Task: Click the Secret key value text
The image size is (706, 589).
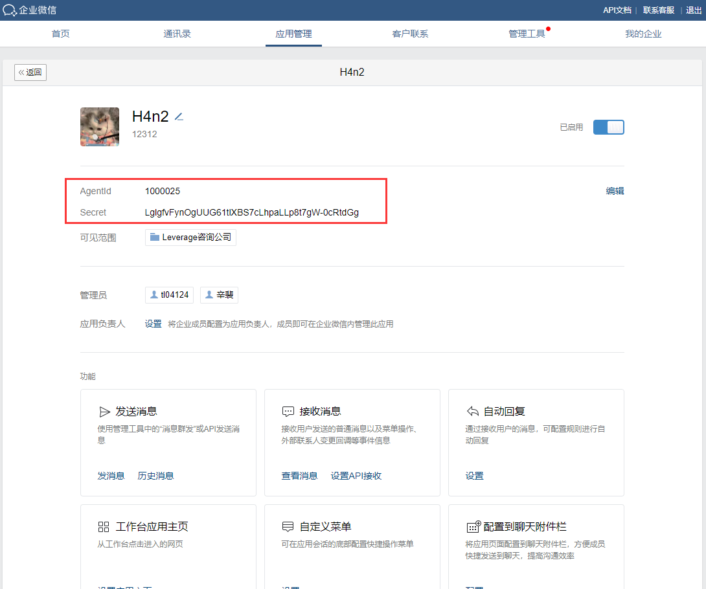Action: pos(252,212)
